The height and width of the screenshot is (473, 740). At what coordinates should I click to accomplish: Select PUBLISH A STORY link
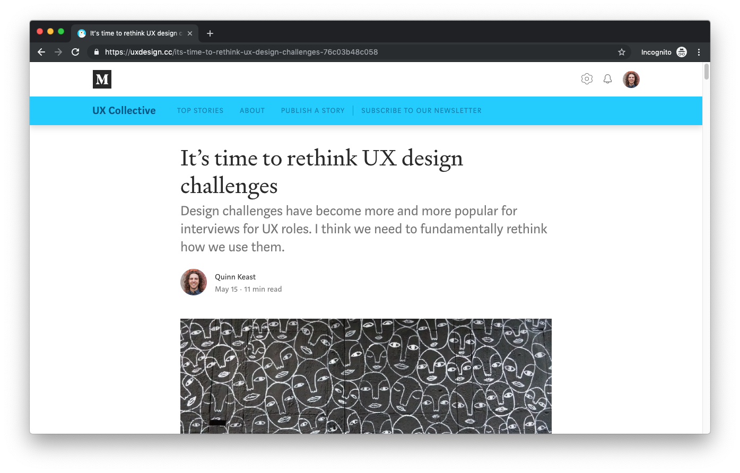click(313, 111)
